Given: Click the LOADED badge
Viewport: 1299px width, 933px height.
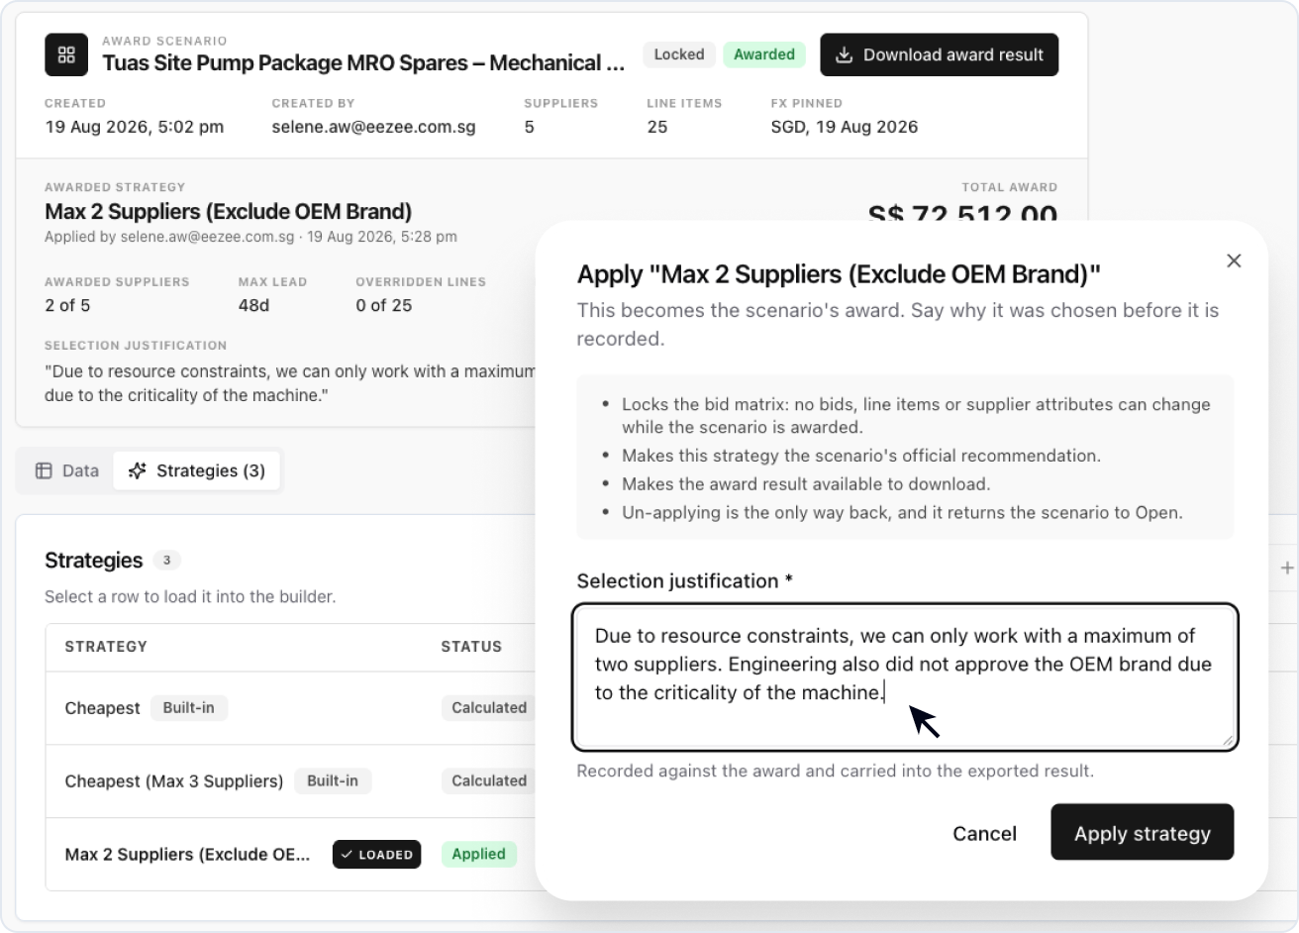Looking at the screenshot, I should point(376,854).
